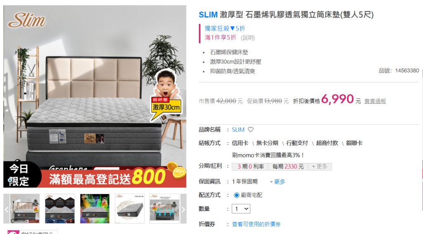Viewport: 423px width, 234px height.
Task: Select third colorful mattress thumbnail
Action: [95, 209]
